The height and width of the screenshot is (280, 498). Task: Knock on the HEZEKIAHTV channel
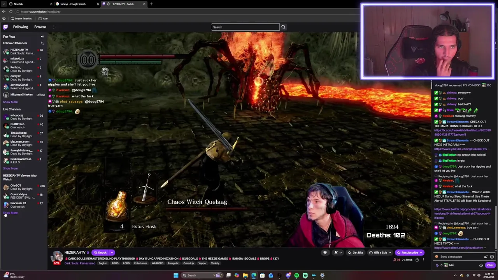100,253
